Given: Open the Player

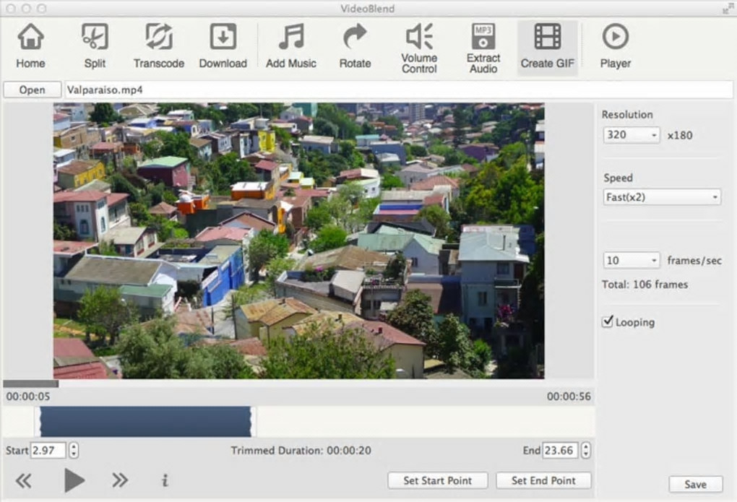Looking at the screenshot, I should (x=616, y=47).
